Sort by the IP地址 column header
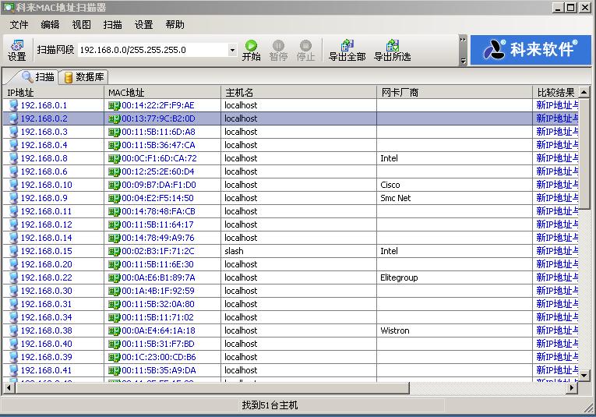596x417 pixels. [53, 93]
